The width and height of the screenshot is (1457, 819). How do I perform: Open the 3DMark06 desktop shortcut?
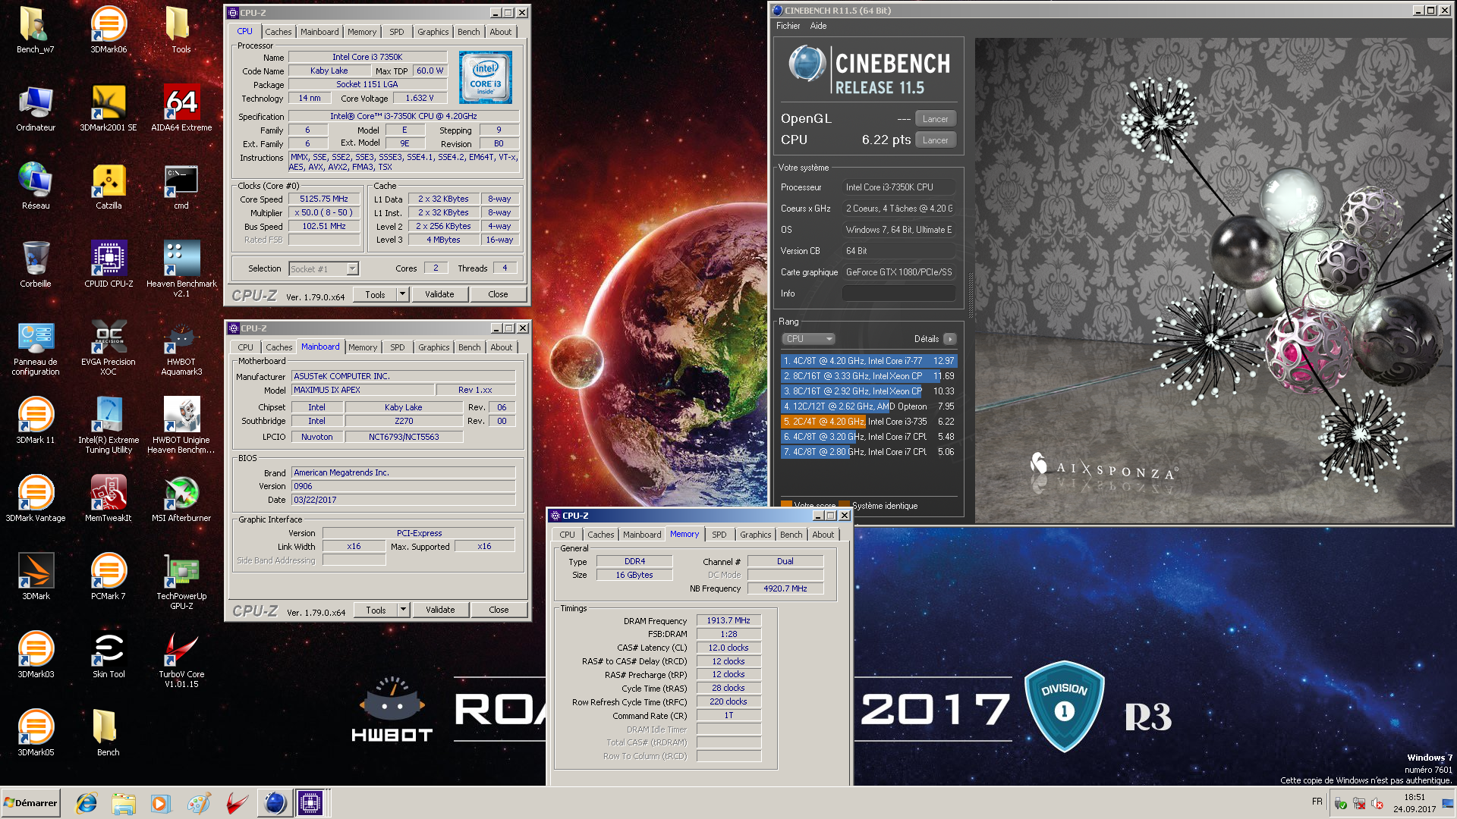tap(109, 30)
